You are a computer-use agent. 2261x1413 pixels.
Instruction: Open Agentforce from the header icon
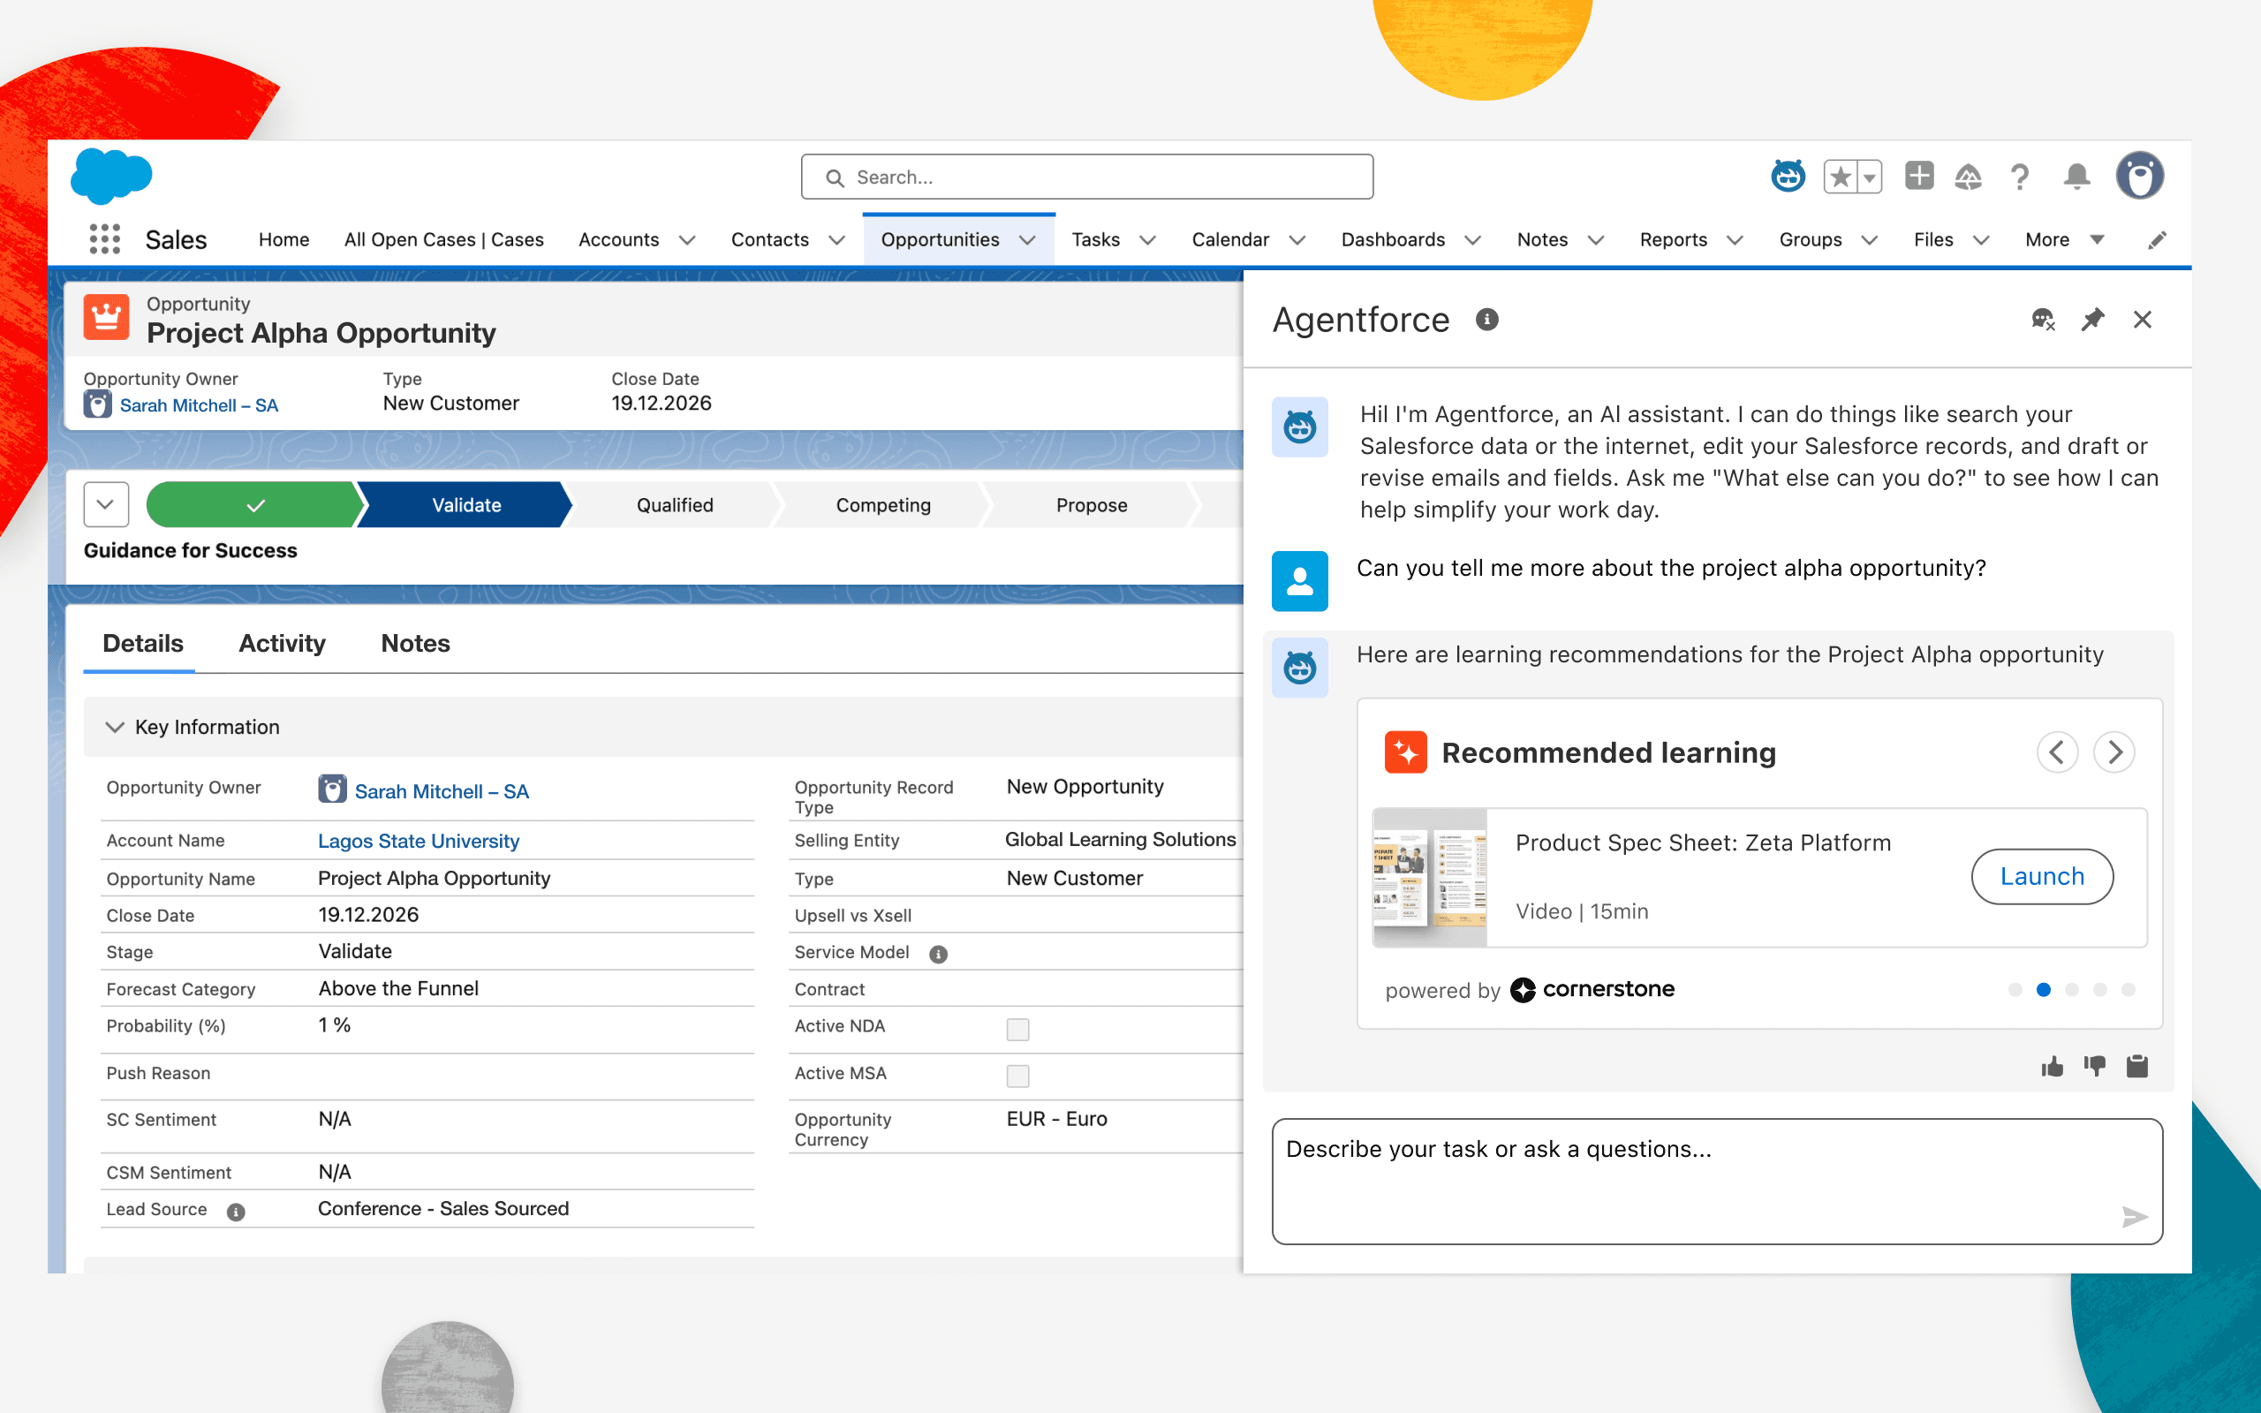click(1788, 176)
